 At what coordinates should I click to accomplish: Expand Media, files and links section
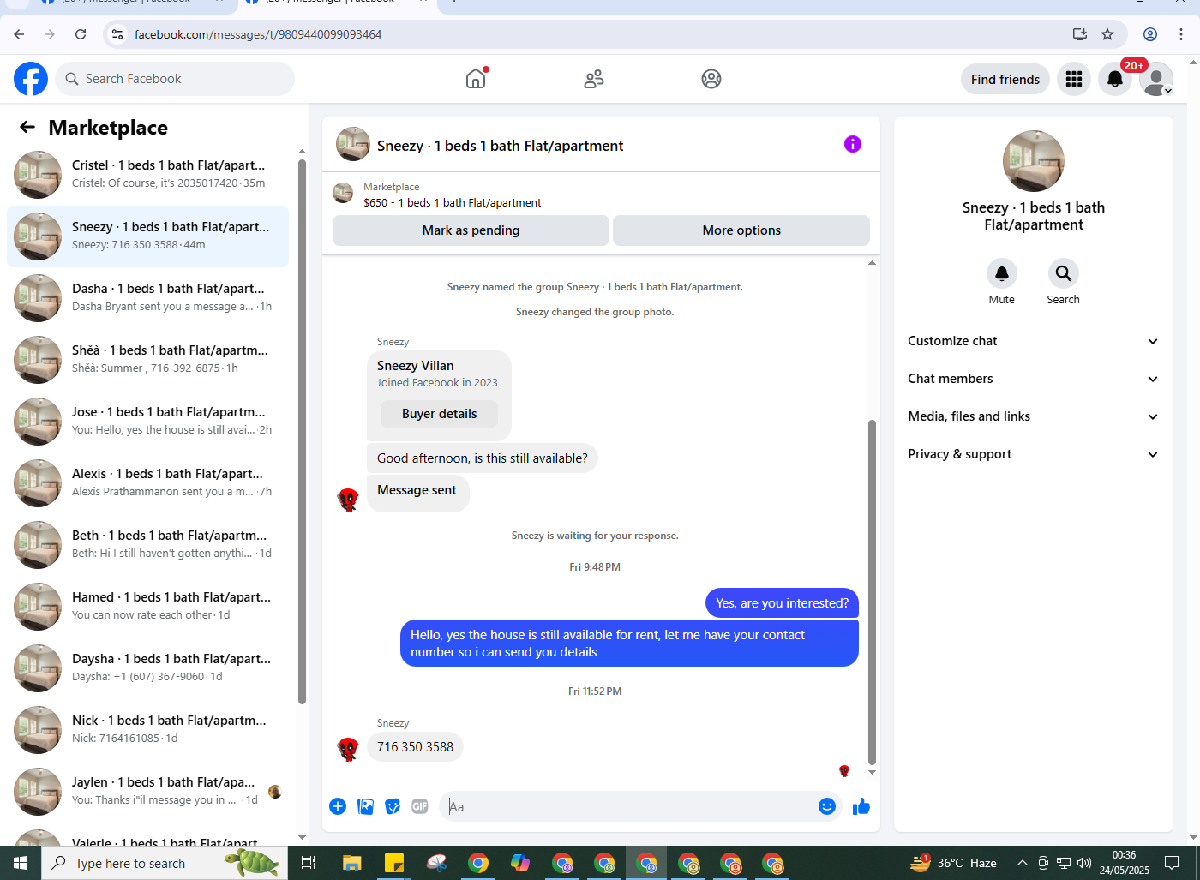[x=1033, y=416]
